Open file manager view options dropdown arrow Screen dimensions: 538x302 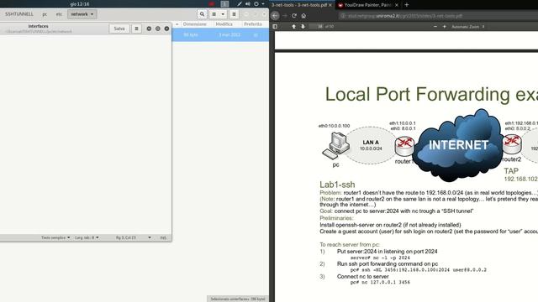[223, 14]
